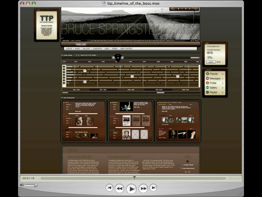Viewport: 262px width, 197px height.
Task: Select the VIDEO submenu item
Action: point(107,48)
